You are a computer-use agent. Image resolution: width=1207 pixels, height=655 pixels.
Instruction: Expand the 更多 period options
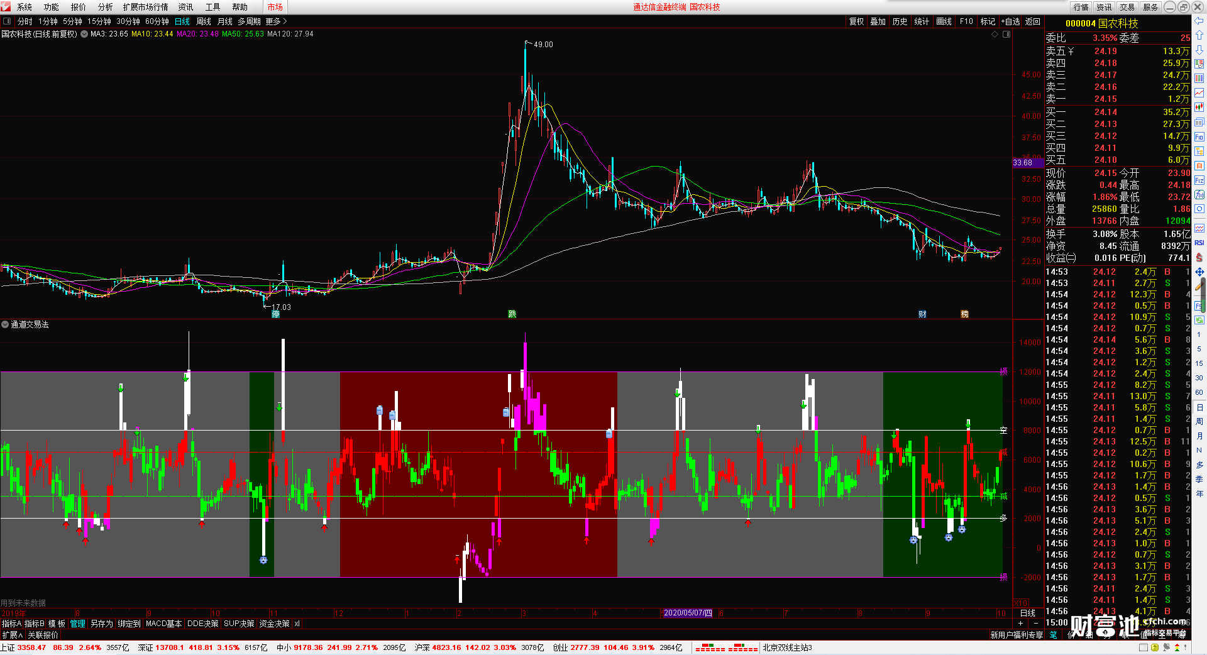276,21
